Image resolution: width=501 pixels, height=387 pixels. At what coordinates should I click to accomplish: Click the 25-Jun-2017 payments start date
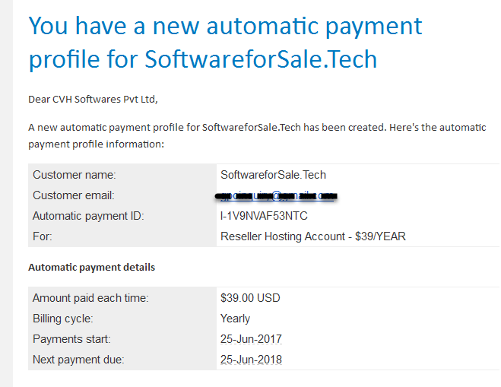(x=251, y=339)
